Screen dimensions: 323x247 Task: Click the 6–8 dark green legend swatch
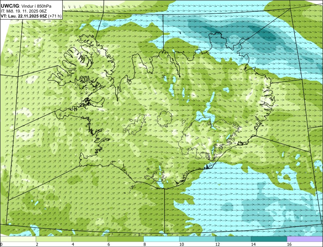tap(125, 239)
